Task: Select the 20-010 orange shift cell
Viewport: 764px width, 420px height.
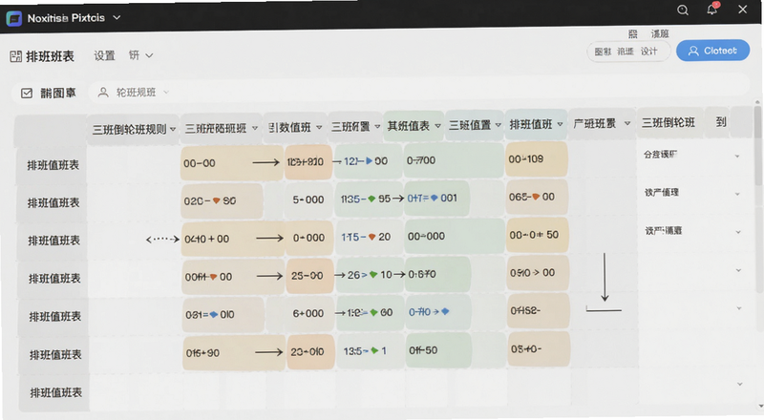Action: pos(310,351)
